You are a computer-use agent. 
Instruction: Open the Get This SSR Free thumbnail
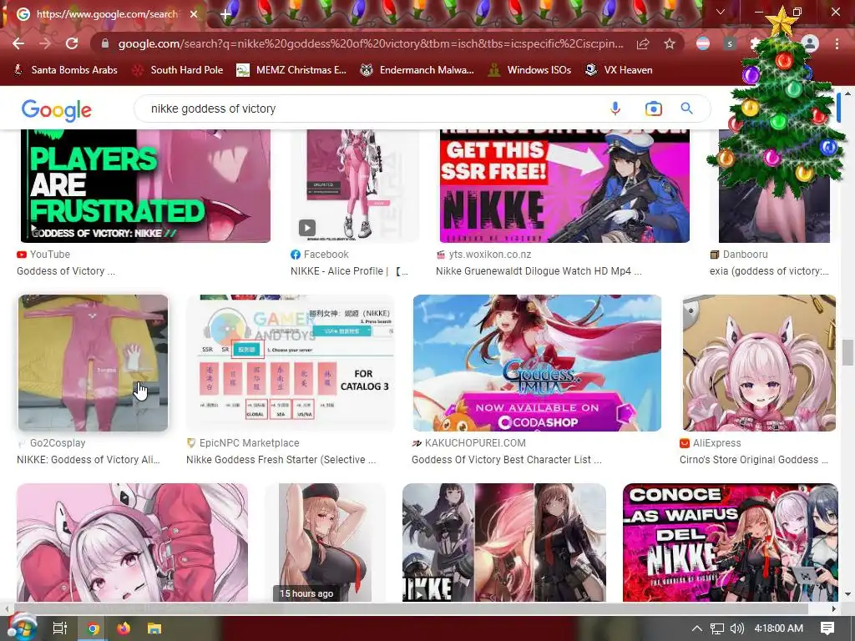[x=564, y=186]
